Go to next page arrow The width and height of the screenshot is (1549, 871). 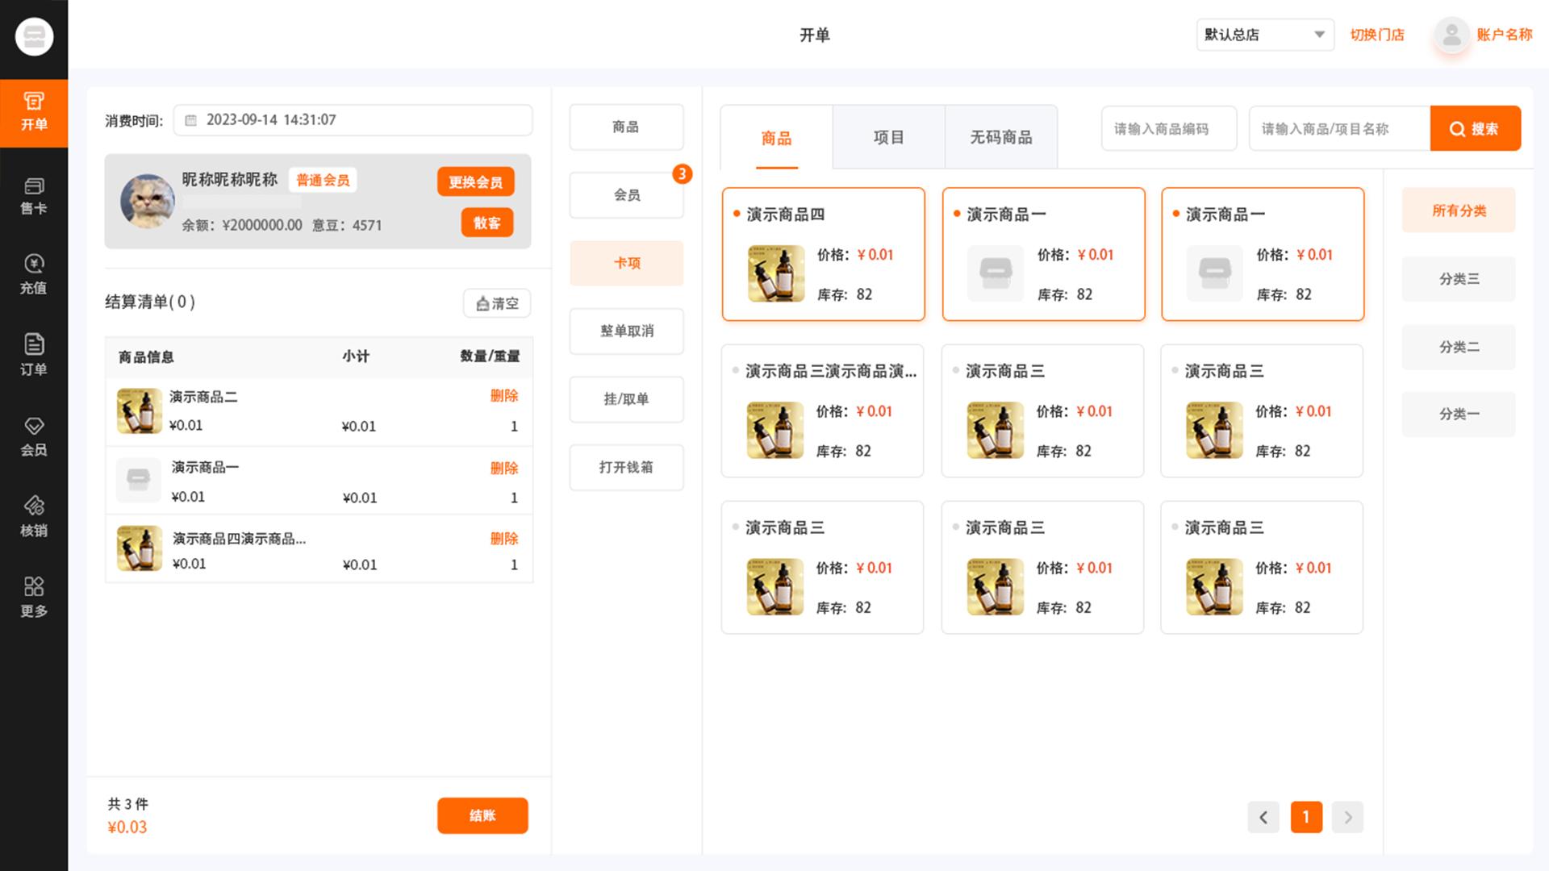click(x=1347, y=817)
